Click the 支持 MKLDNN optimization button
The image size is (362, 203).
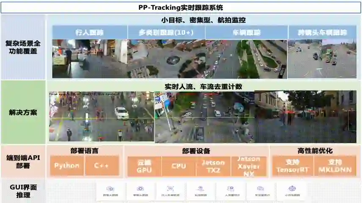(x=335, y=166)
